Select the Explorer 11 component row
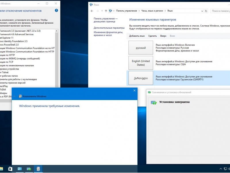Viewport: 230px width, 173px height. click(27, 38)
